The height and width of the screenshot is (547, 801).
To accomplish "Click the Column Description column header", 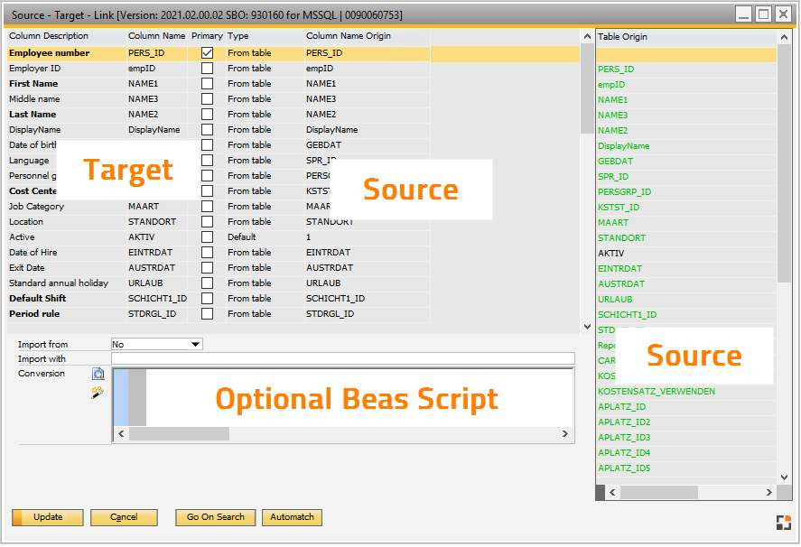I will click(54, 36).
